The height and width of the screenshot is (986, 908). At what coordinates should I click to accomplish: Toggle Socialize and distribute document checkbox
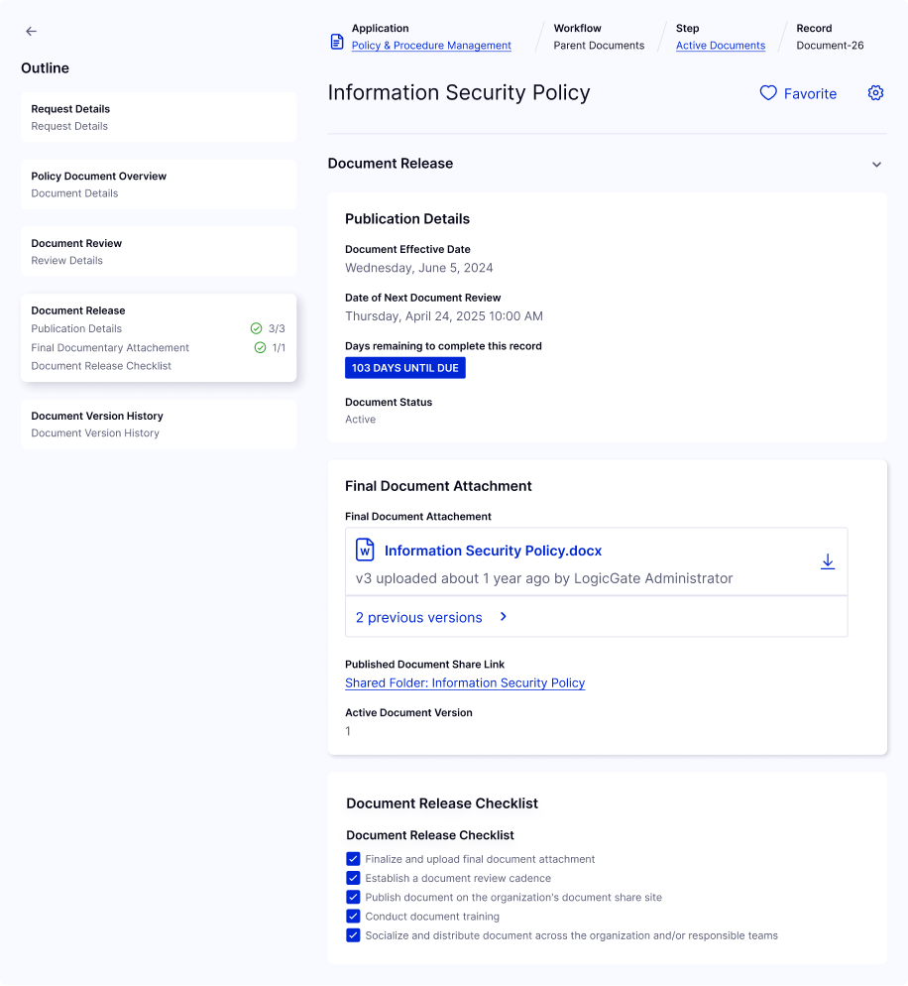pyautogui.click(x=353, y=935)
